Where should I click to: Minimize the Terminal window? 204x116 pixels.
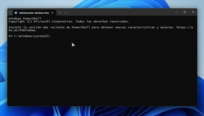tap(176, 12)
